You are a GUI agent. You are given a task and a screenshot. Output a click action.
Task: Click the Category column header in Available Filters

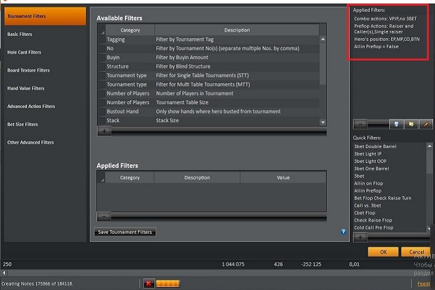tap(130, 30)
